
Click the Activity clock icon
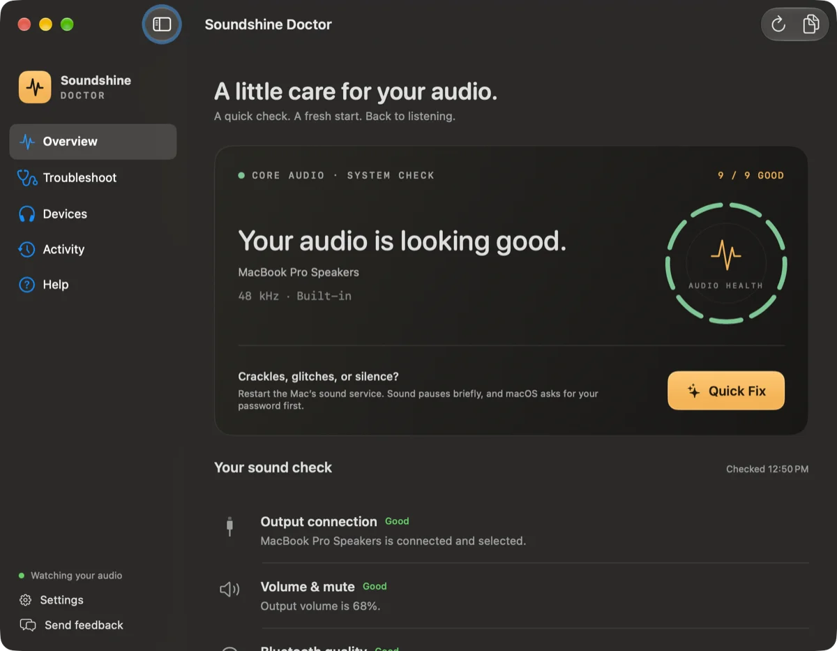coord(27,249)
